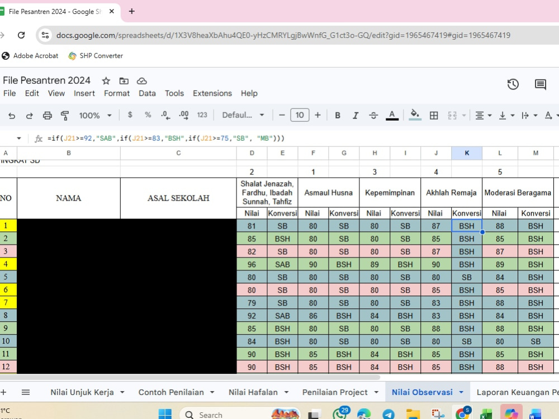Select cell with SAB in row 4

coord(282,264)
